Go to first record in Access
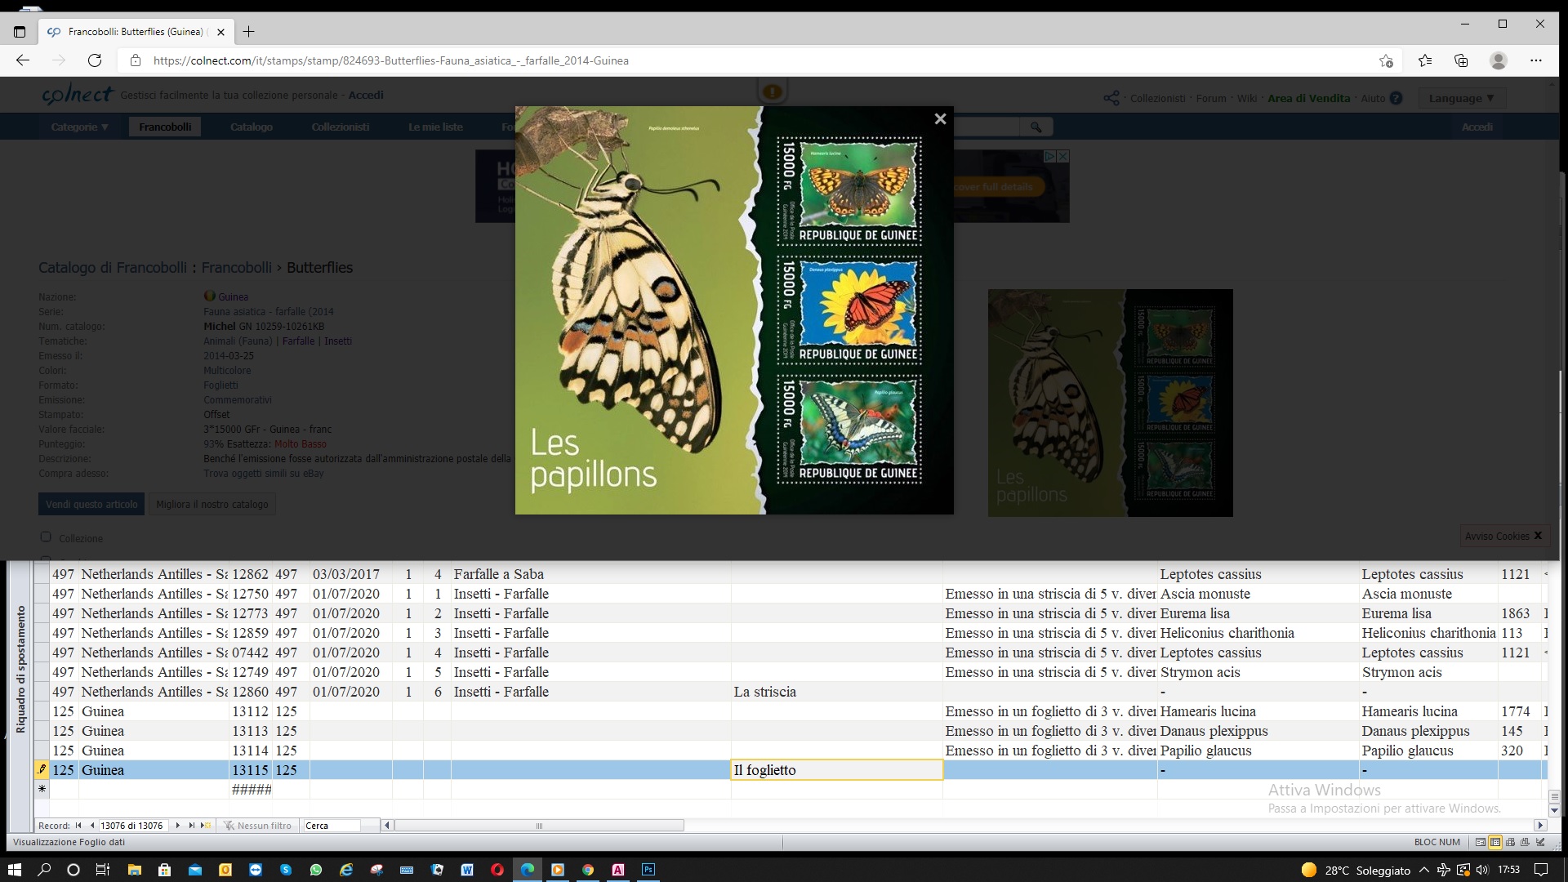The width and height of the screenshot is (1568, 882). (78, 826)
